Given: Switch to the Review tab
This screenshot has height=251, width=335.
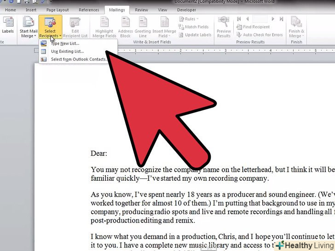Looking at the screenshot, I should (x=141, y=10).
